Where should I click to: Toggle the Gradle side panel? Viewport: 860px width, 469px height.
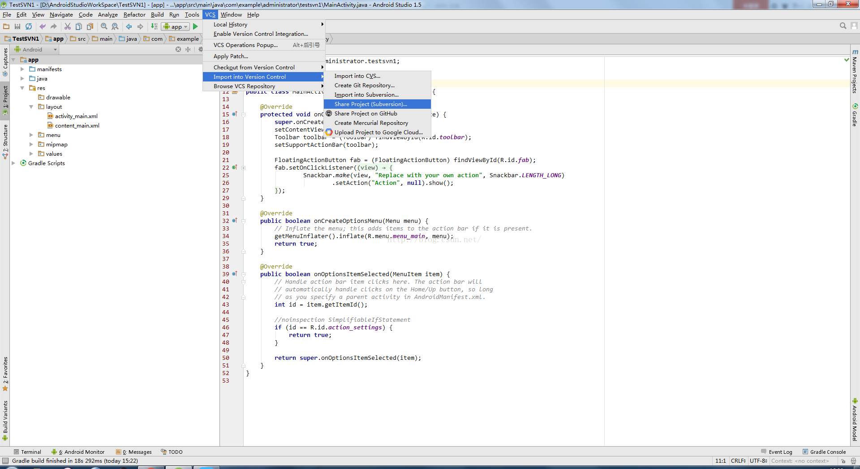click(855, 115)
